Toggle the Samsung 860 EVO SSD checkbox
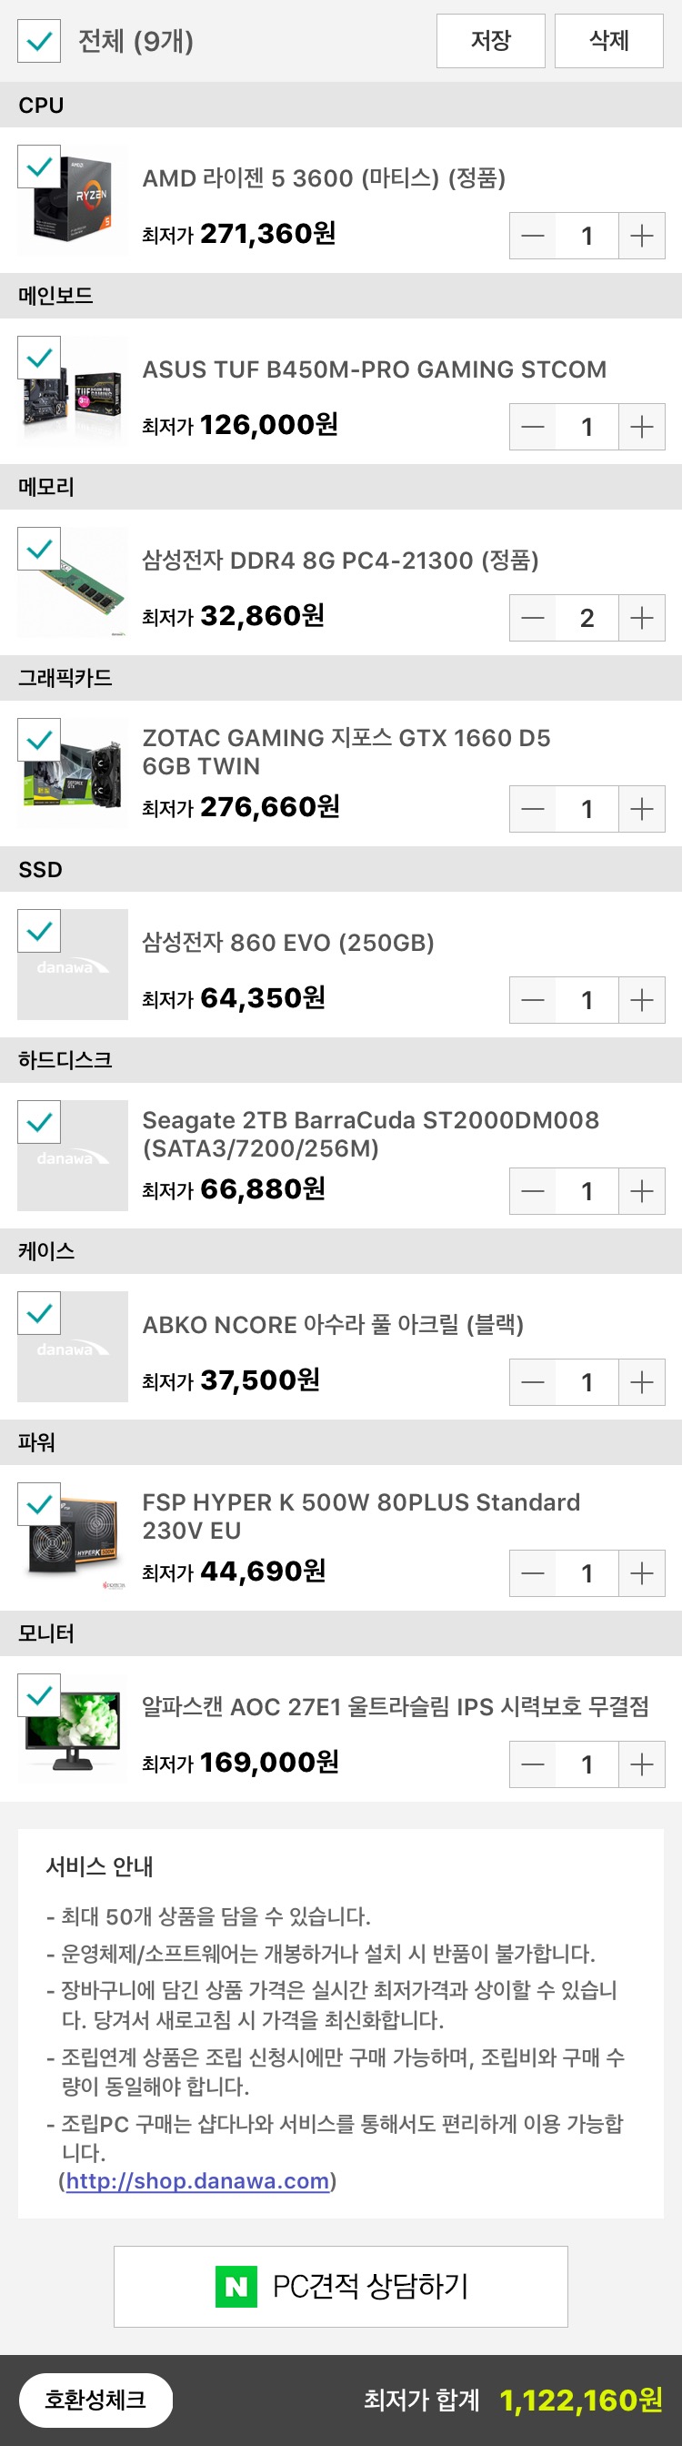The image size is (682, 2446). 39,932
